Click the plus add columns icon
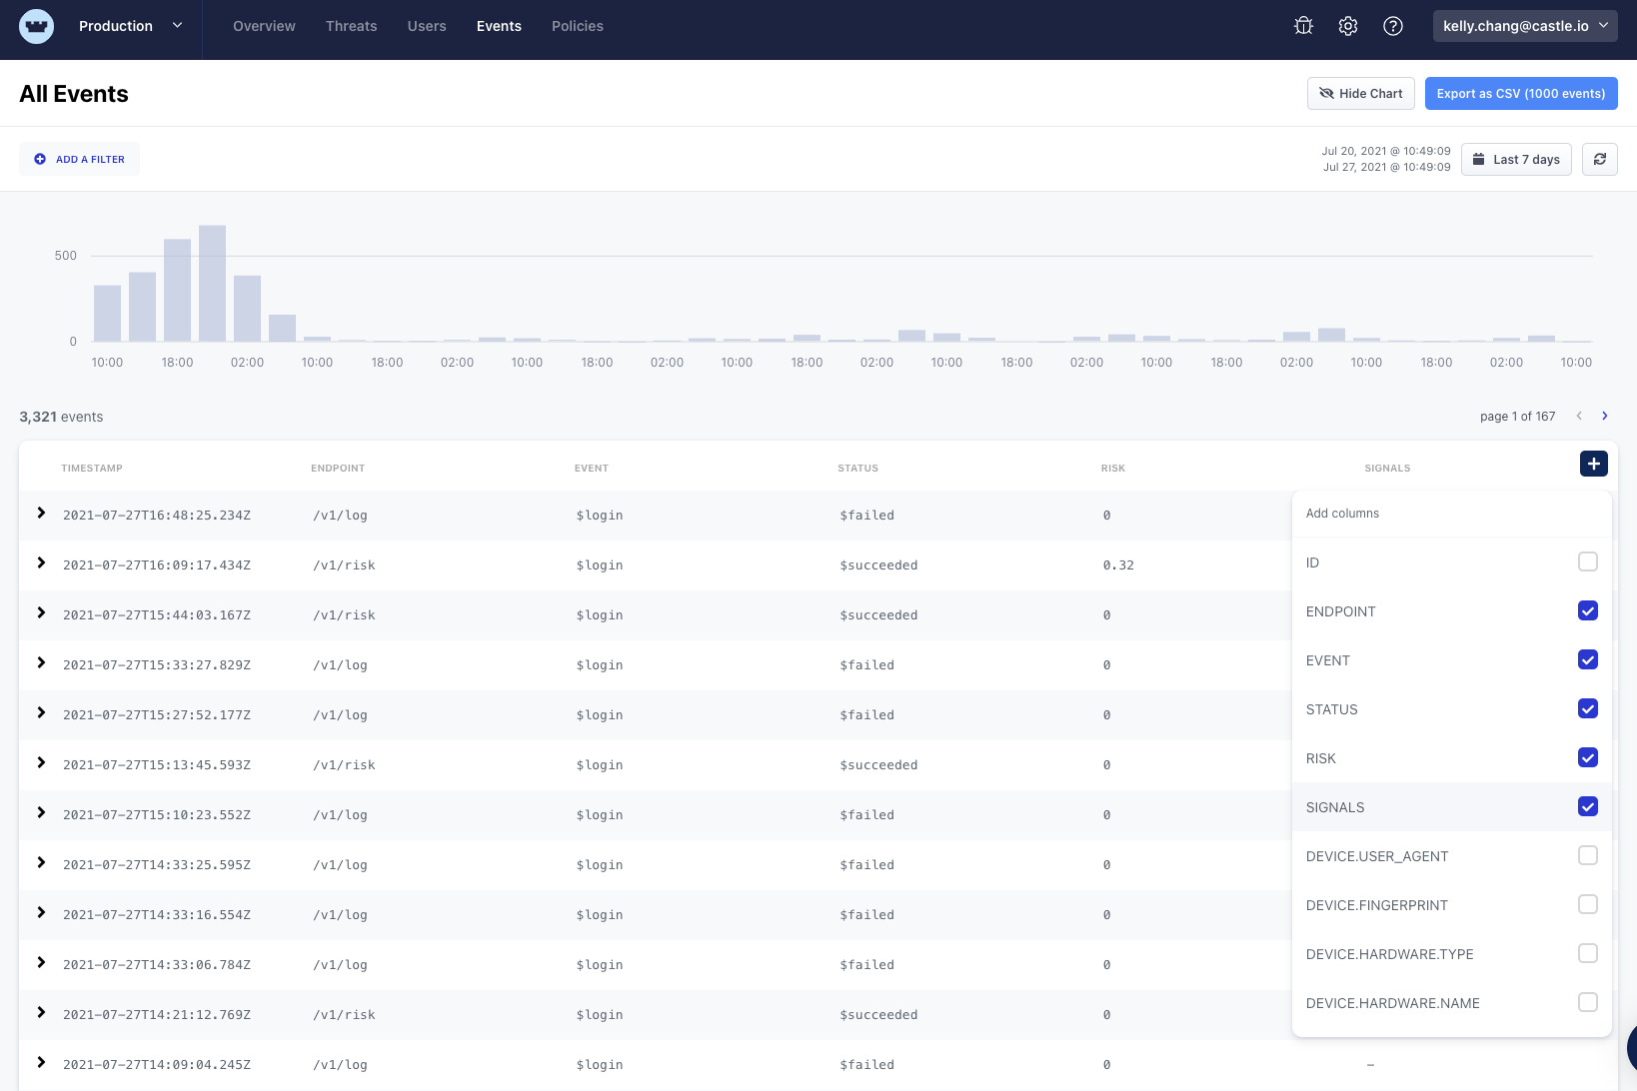Viewport: 1637px width, 1091px height. tap(1594, 464)
